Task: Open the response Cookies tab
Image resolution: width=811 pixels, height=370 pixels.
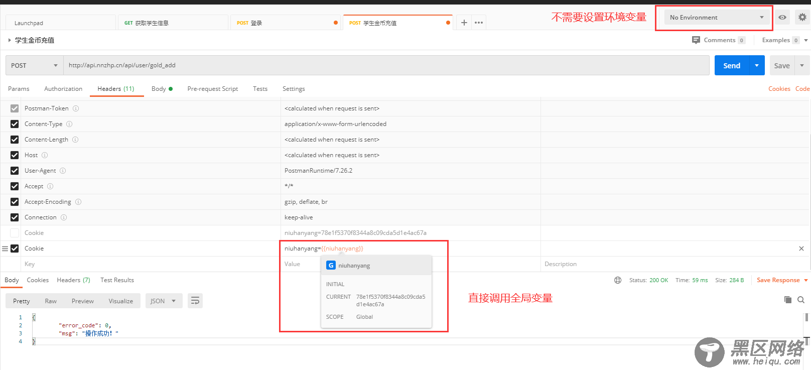Action: 38,280
